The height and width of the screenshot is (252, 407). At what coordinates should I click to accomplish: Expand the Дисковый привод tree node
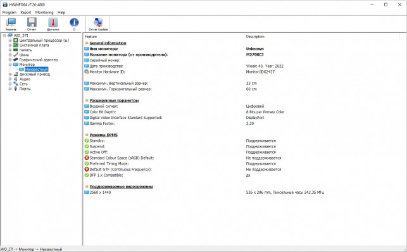10,74
